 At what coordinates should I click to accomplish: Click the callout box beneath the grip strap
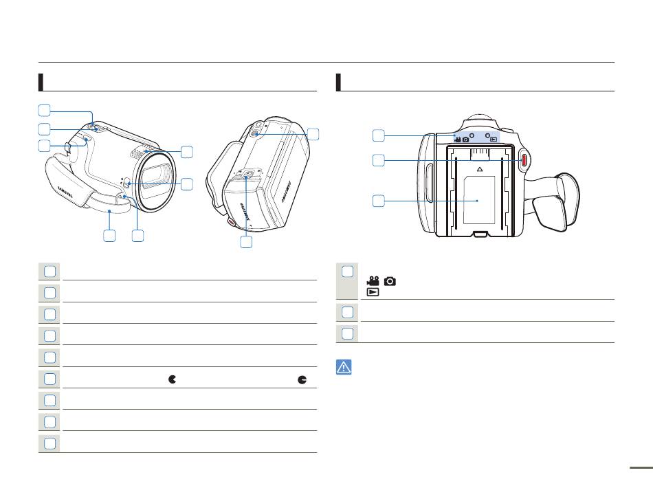[109, 235]
